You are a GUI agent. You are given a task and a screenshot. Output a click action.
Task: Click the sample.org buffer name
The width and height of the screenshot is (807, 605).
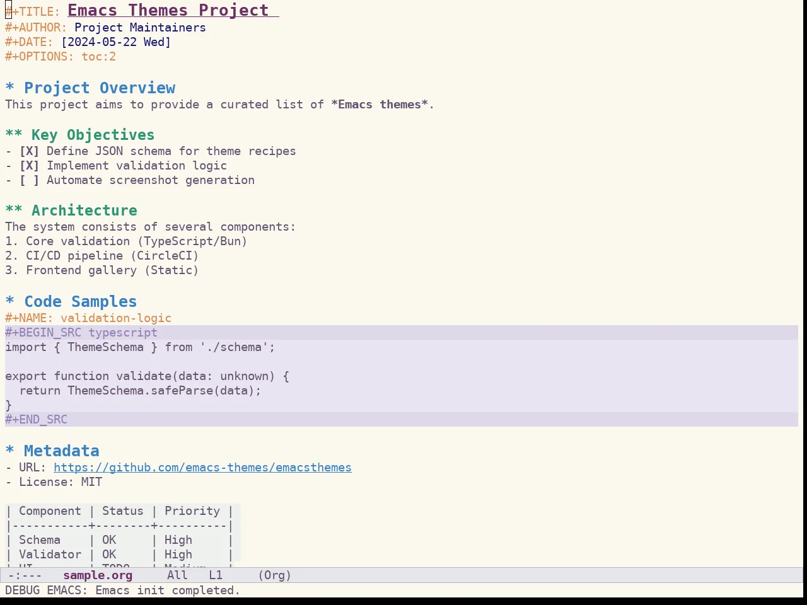(98, 575)
